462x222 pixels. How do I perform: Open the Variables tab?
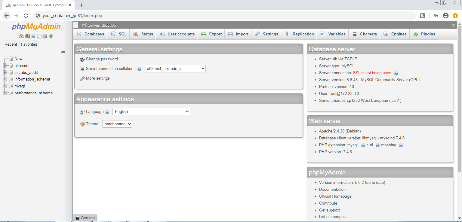(333, 34)
